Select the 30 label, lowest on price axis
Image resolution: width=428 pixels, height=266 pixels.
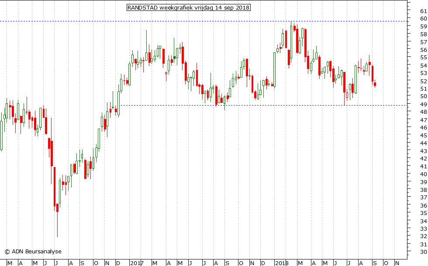(x=423, y=252)
